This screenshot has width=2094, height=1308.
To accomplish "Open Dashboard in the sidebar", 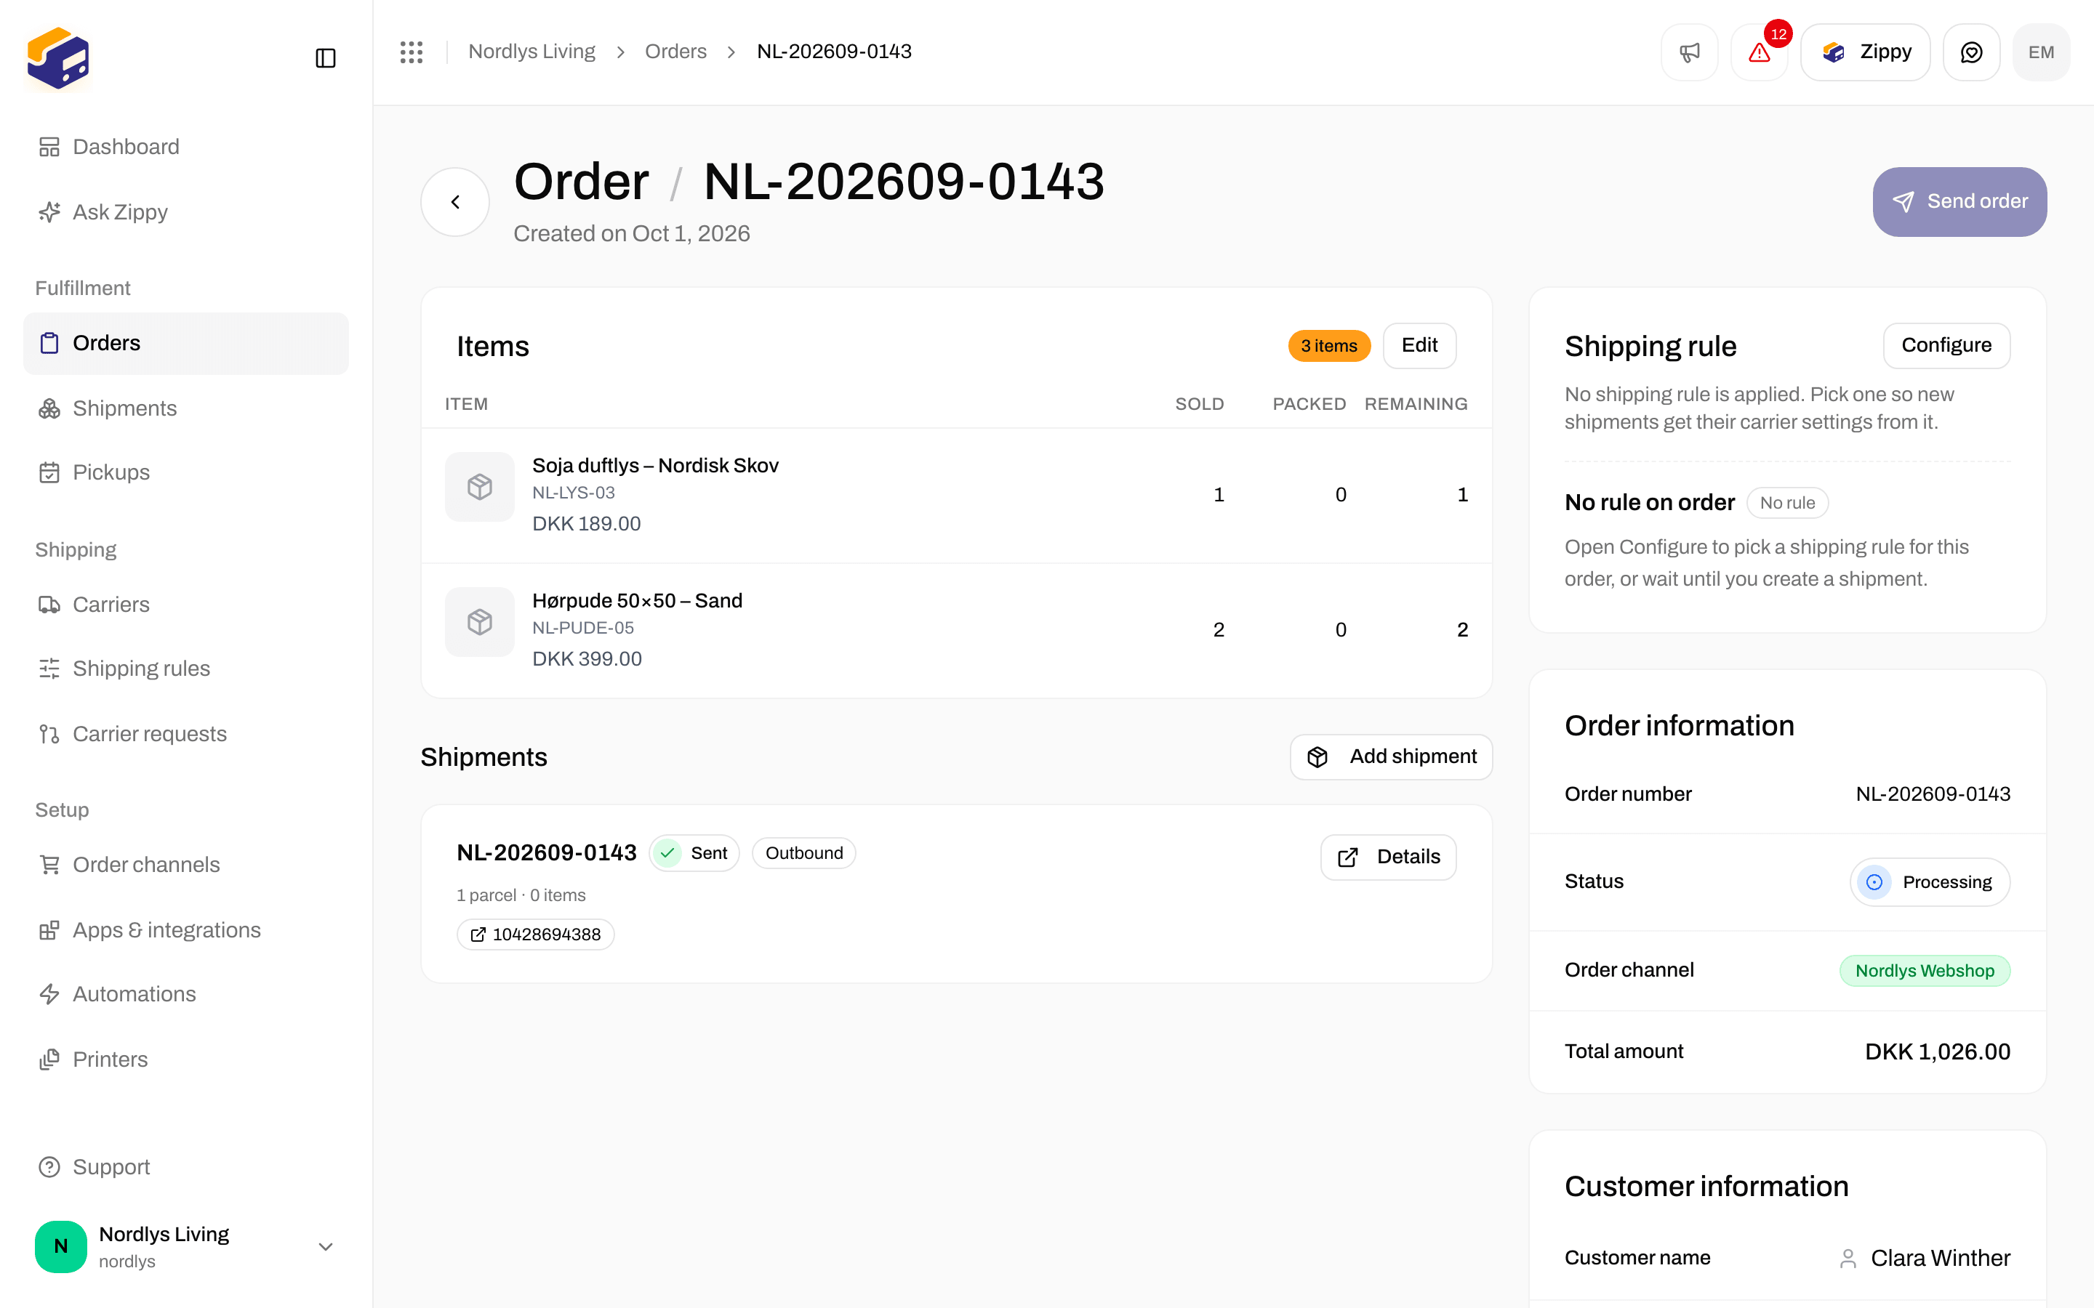I will (186, 147).
